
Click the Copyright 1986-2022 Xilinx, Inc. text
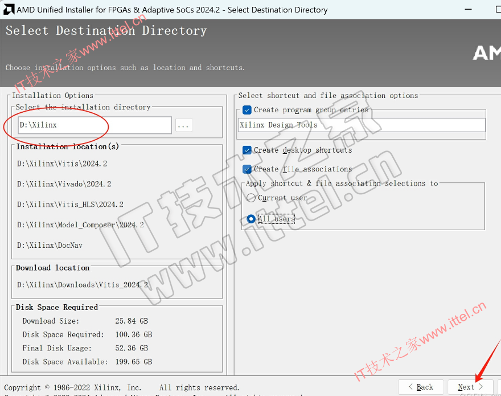point(73,387)
